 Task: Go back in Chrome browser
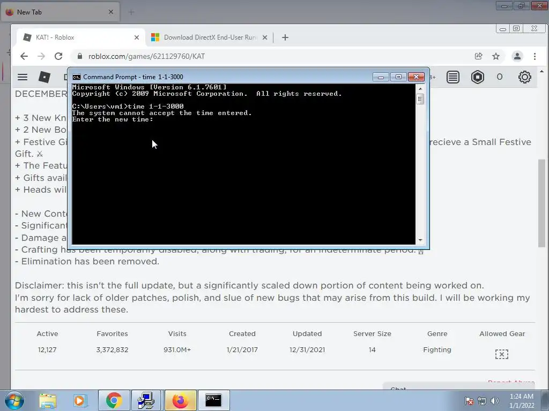(x=24, y=56)
